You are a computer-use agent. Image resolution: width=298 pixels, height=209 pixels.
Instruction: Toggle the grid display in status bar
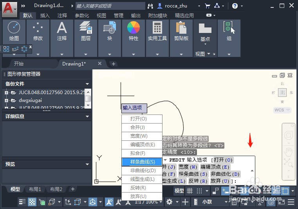click(190, 191)
